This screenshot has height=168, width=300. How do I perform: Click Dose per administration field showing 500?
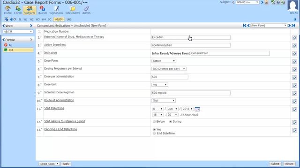170,77
